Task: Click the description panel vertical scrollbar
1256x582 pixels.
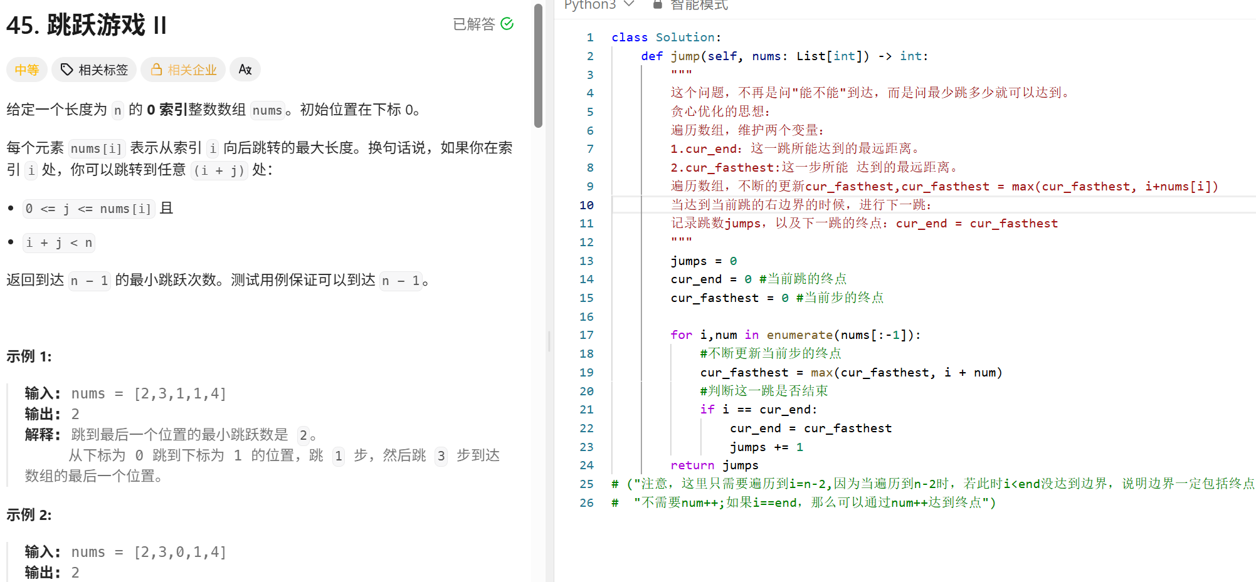Action: (x=538, y=65)
